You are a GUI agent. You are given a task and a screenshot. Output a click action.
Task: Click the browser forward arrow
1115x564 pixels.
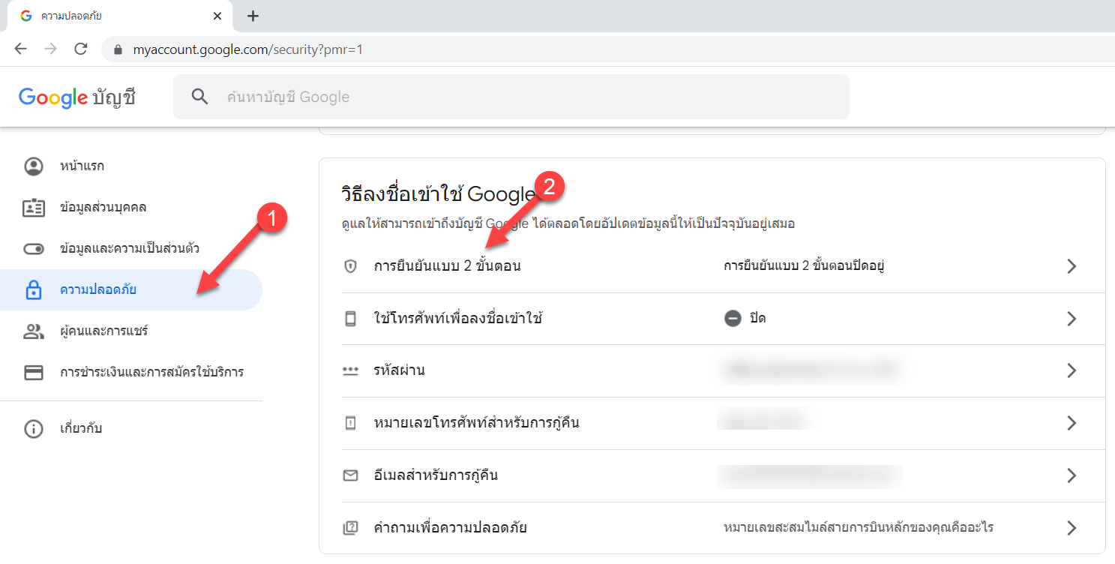(50, 49)
